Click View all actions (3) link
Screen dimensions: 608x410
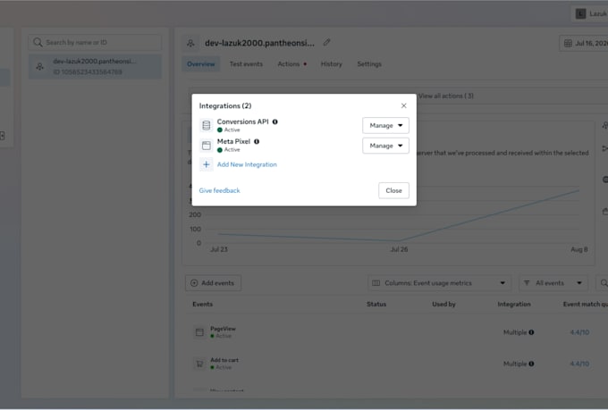pos(446,96)
